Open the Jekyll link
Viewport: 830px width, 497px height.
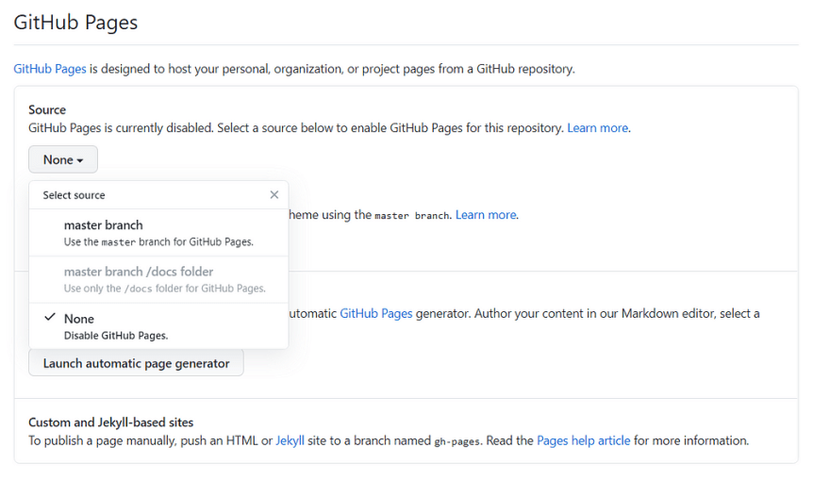[290, 441]
